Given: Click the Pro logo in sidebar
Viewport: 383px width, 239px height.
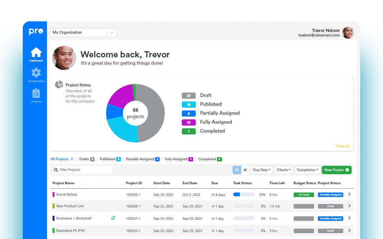Looking at the screenshot, I should [x=36, y=32].
